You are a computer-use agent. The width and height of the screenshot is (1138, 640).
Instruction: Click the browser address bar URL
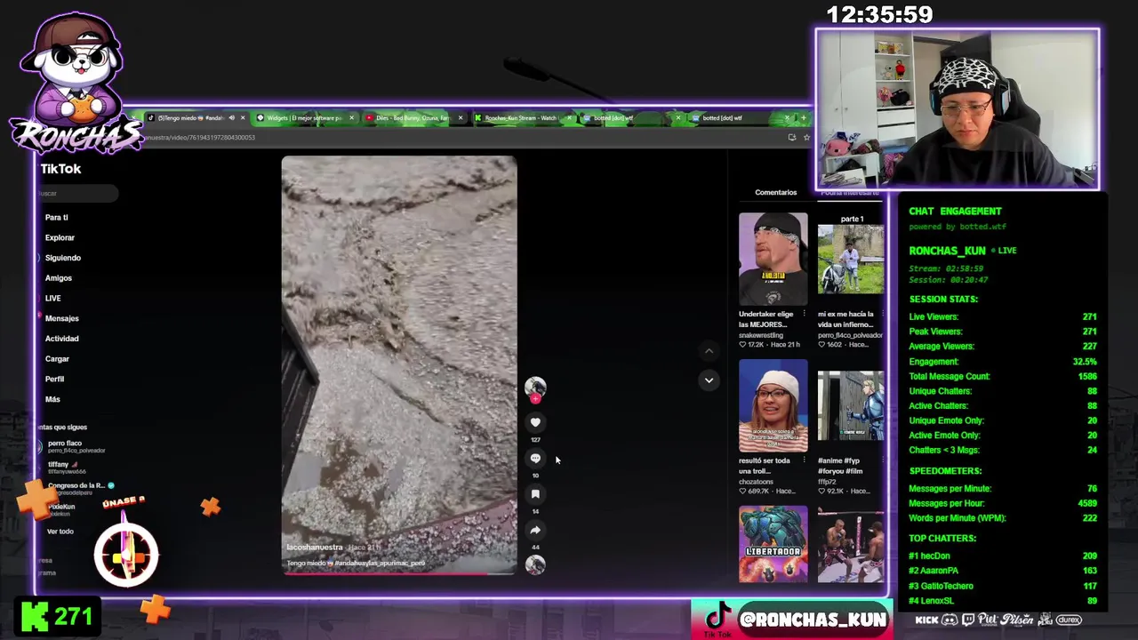(200, 137)
